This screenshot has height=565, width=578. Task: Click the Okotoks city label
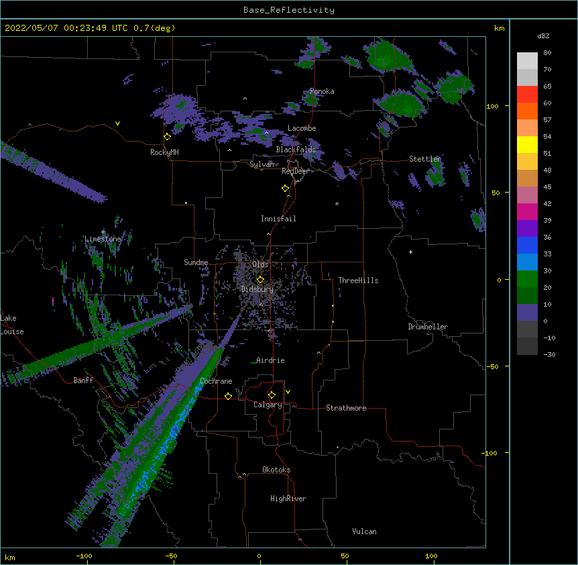276,470
